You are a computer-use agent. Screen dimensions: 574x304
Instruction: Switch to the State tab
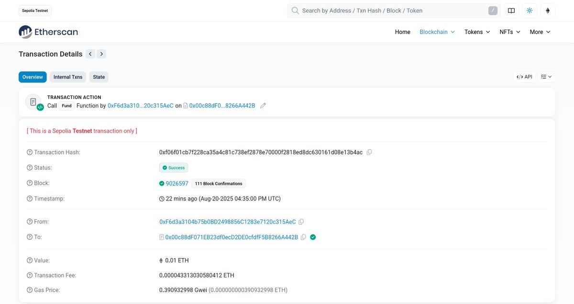[x=99, y=77]
